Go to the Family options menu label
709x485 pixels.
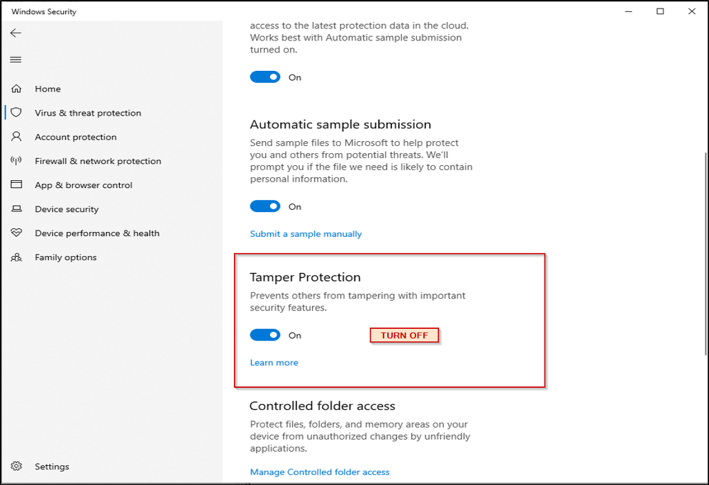[x=65, y=257]
